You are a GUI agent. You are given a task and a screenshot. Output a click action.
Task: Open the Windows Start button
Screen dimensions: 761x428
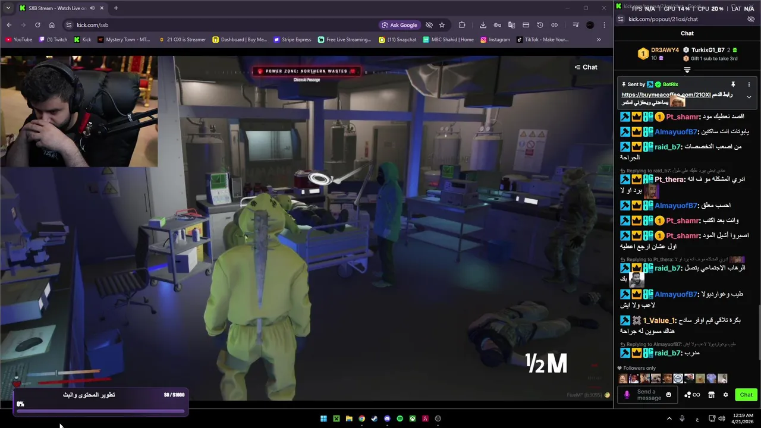coord(323,418)
